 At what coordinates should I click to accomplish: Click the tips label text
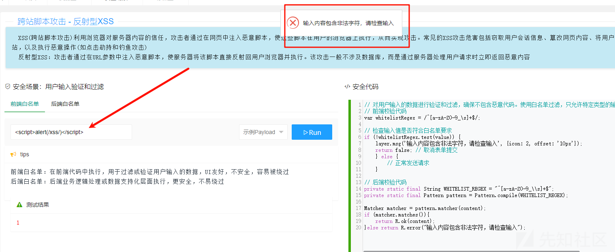[x=25, y=154]
